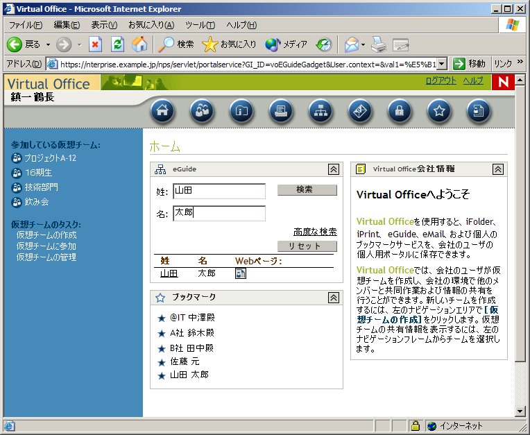Open the iFolder round navigation icon

click(x=241, y=110)
